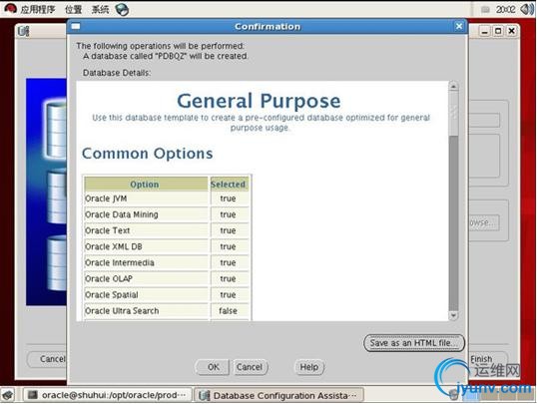The height and width of the screenshot is (404, 537).
Task: Click the clock showing 20:02
Action: [x=505, y=9]
